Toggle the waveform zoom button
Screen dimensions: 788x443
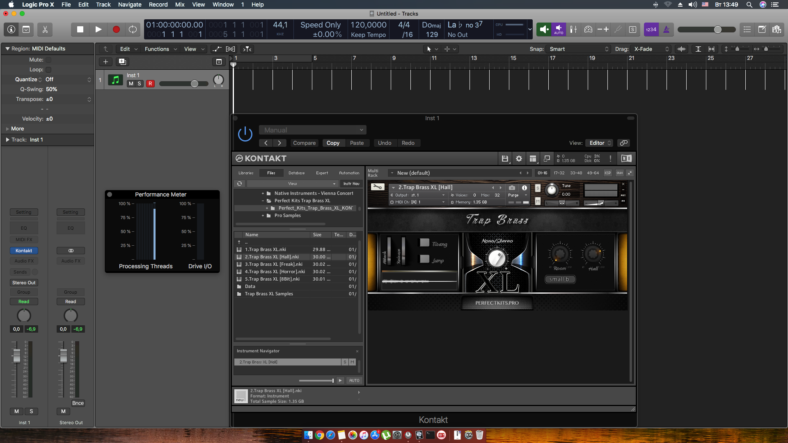[x=681, y=49]
